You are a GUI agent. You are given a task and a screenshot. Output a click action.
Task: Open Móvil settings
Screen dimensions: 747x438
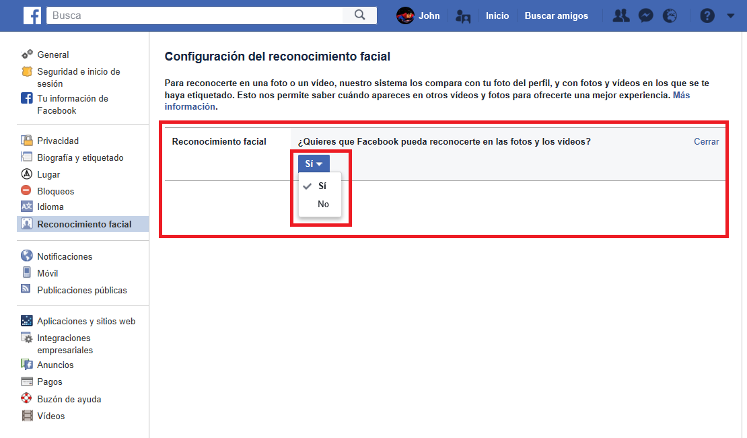coord(48,273)
